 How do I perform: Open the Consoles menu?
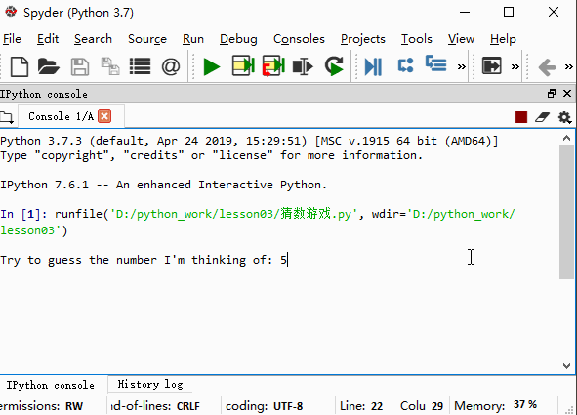point(299,39)
